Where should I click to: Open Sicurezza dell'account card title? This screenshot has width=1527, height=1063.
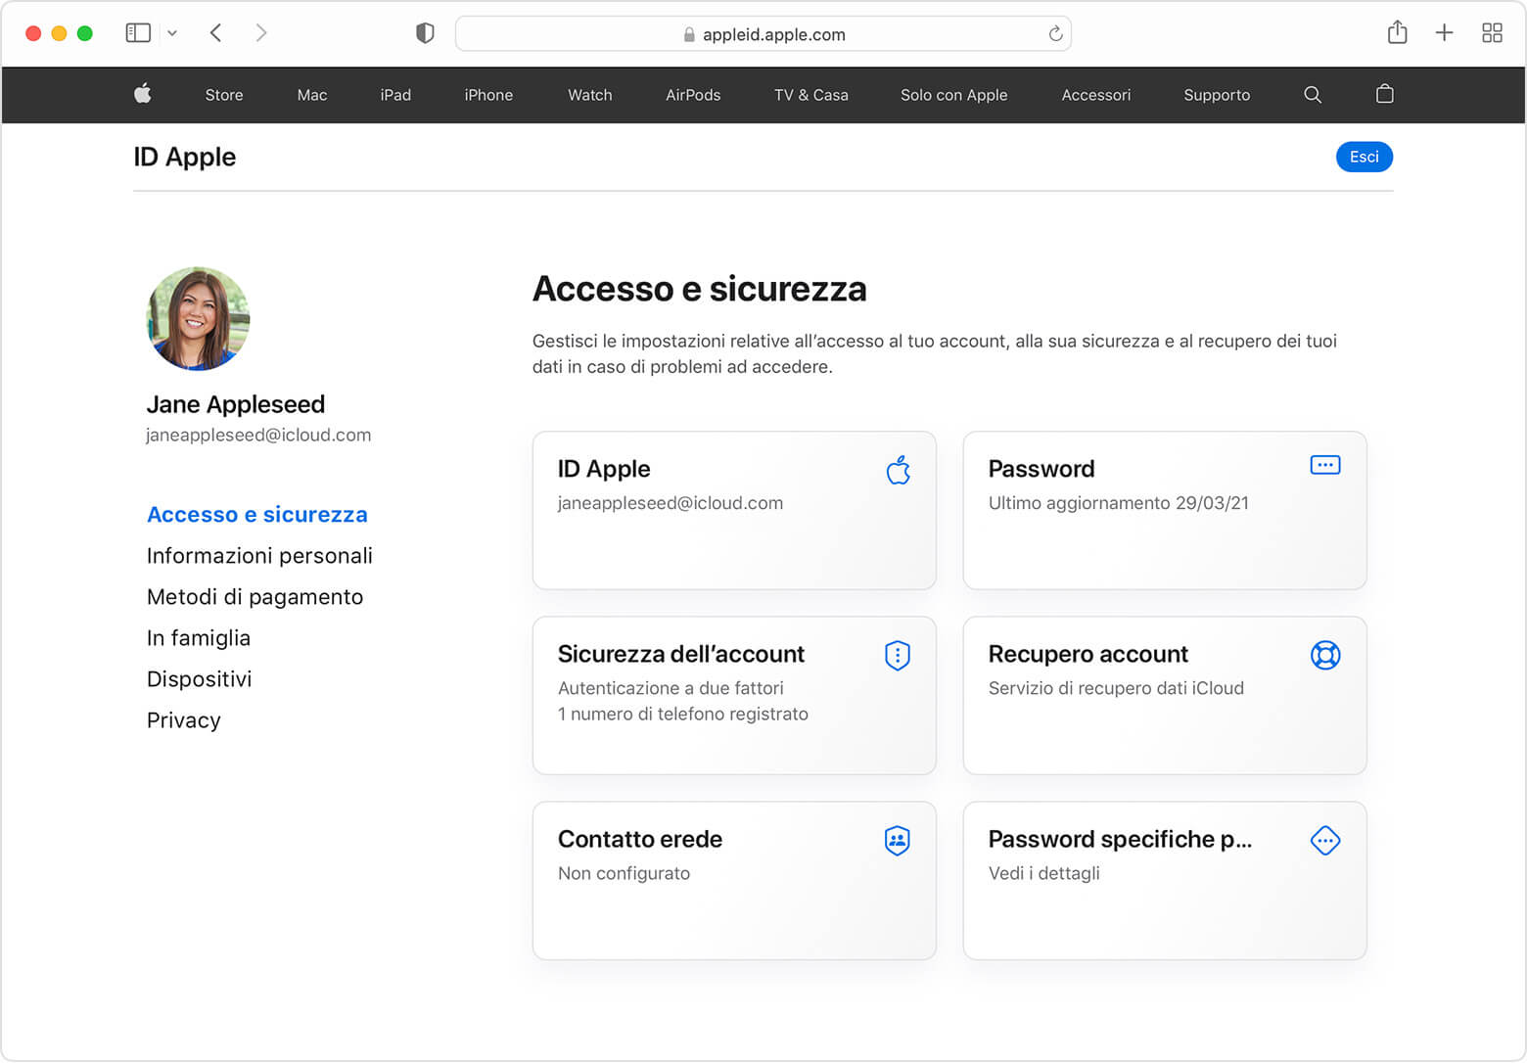[x=681, y=654]
